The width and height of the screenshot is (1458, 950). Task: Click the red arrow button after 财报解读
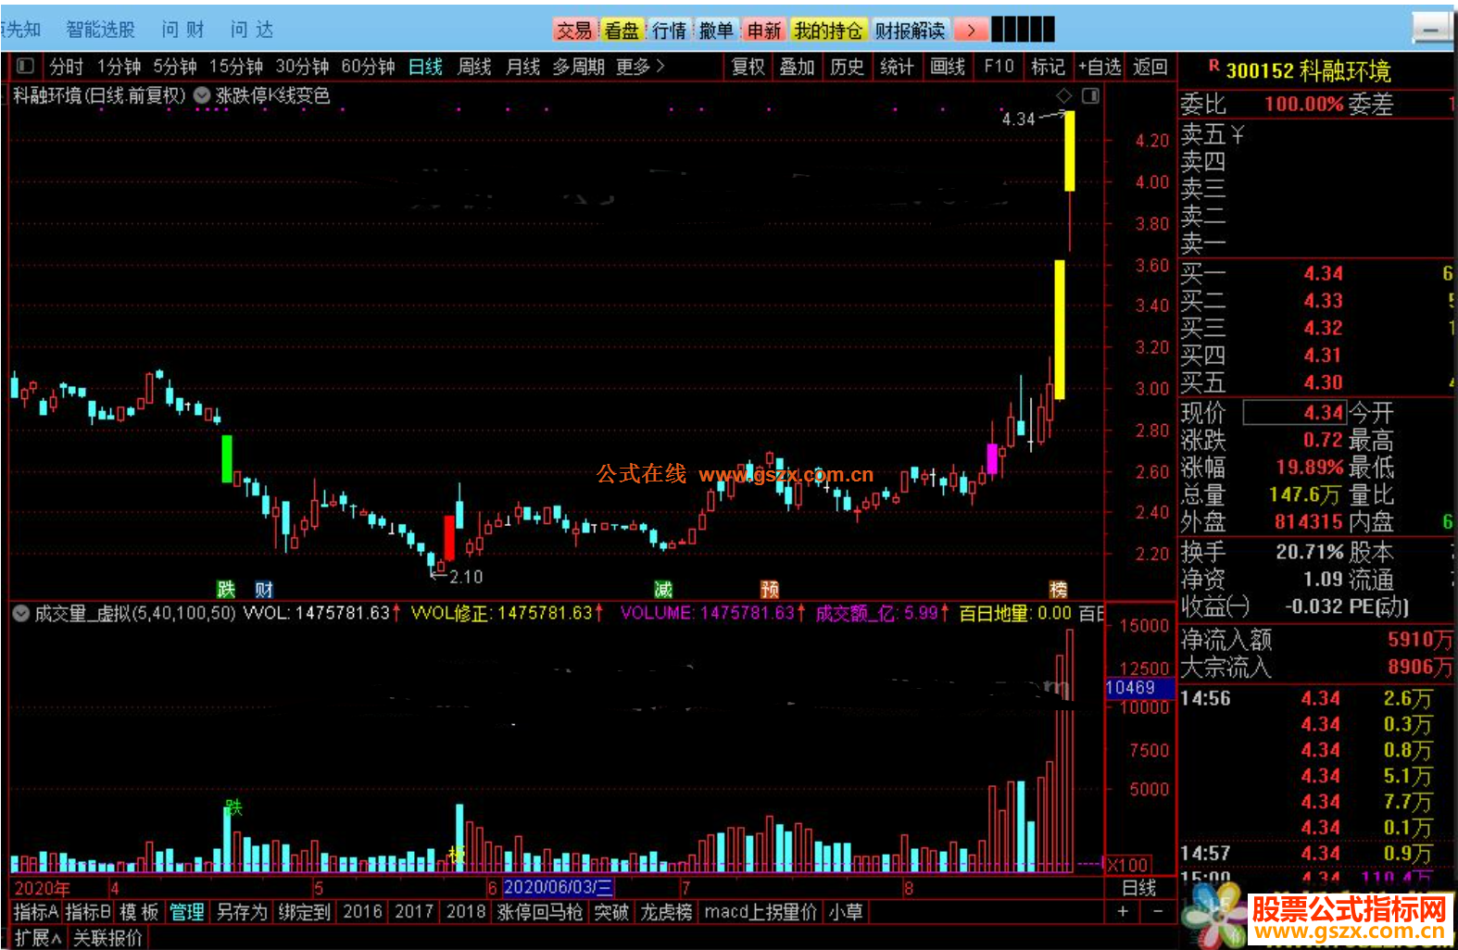coord(970,31)
